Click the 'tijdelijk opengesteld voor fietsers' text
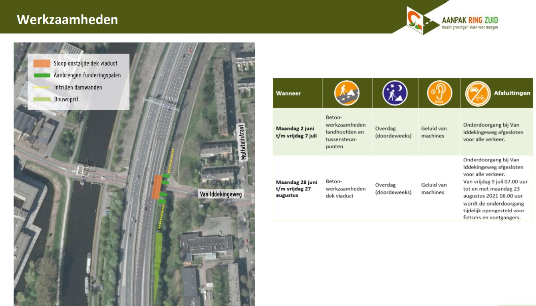The width and height of the screenshot is (536, 306). click(494, 214)
